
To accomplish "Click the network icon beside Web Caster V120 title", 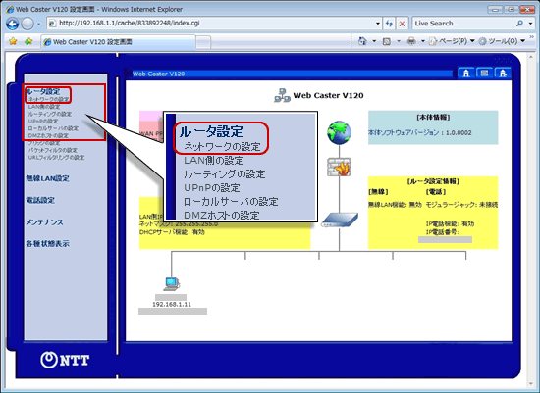I will coord(282,95).
